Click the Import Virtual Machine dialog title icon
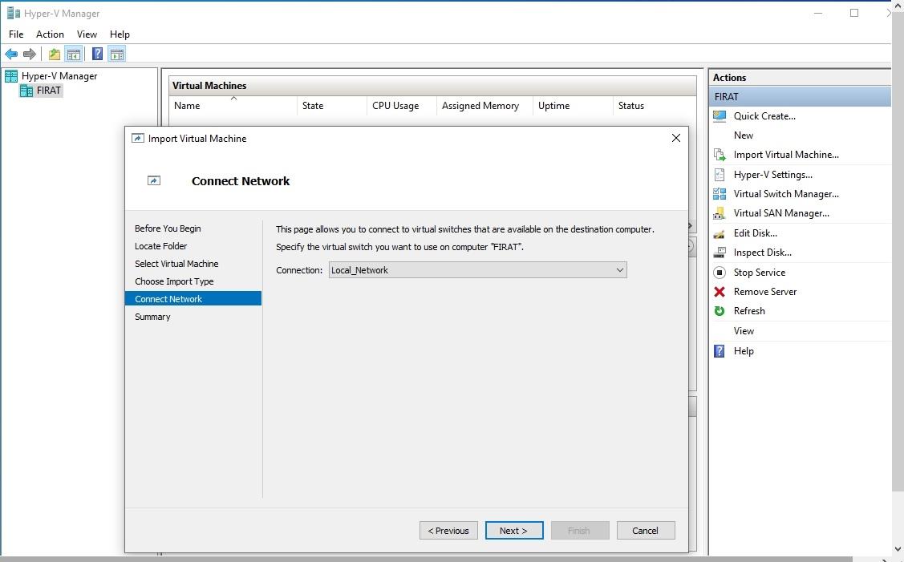Screen dimensions: 904x562 [138, 139]
